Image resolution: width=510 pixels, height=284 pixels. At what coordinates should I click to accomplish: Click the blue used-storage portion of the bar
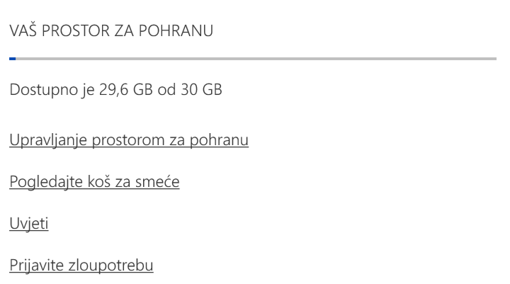tap(13, 59)
